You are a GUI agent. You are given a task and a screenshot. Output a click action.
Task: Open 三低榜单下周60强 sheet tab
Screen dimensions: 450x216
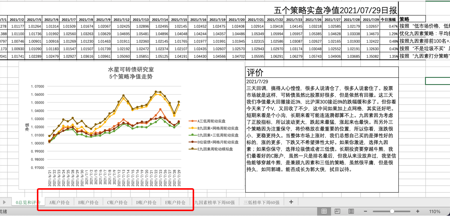pos(261,202)
